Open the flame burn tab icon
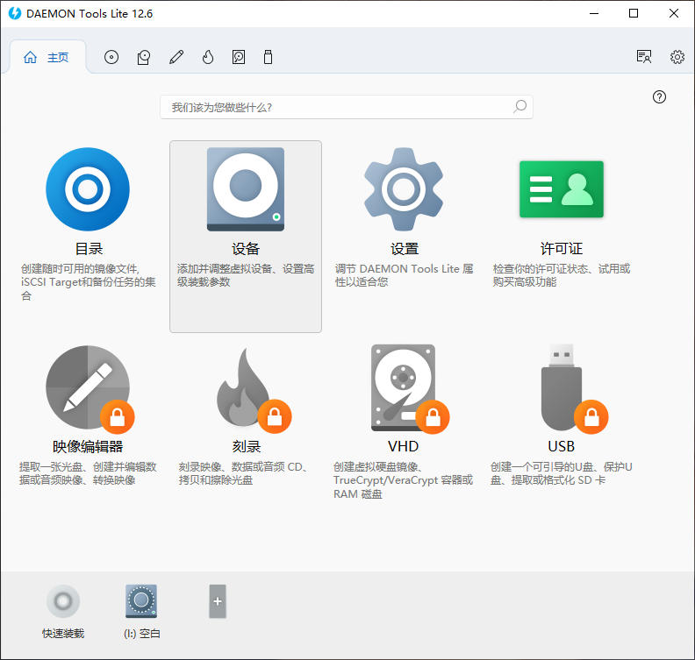 [208, 57]
